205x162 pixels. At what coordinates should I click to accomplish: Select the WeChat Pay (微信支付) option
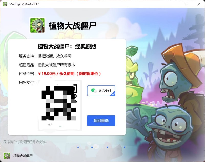pos(101,91)
